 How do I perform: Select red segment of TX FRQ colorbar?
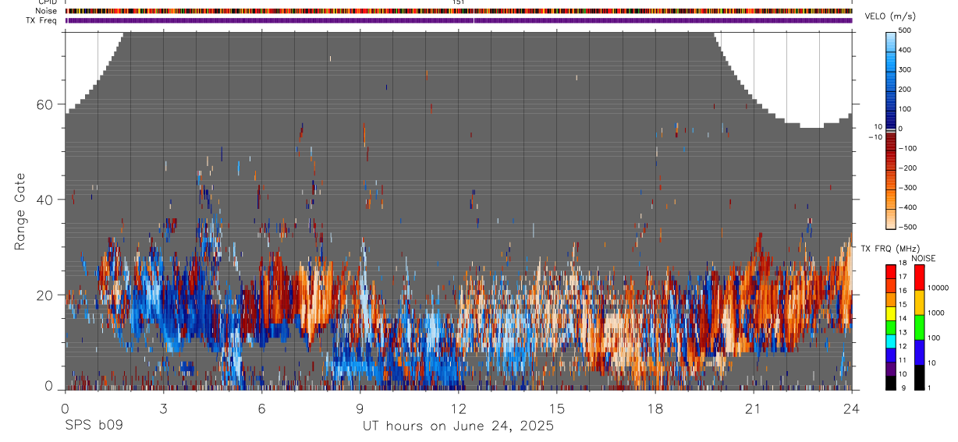(891, 271)
